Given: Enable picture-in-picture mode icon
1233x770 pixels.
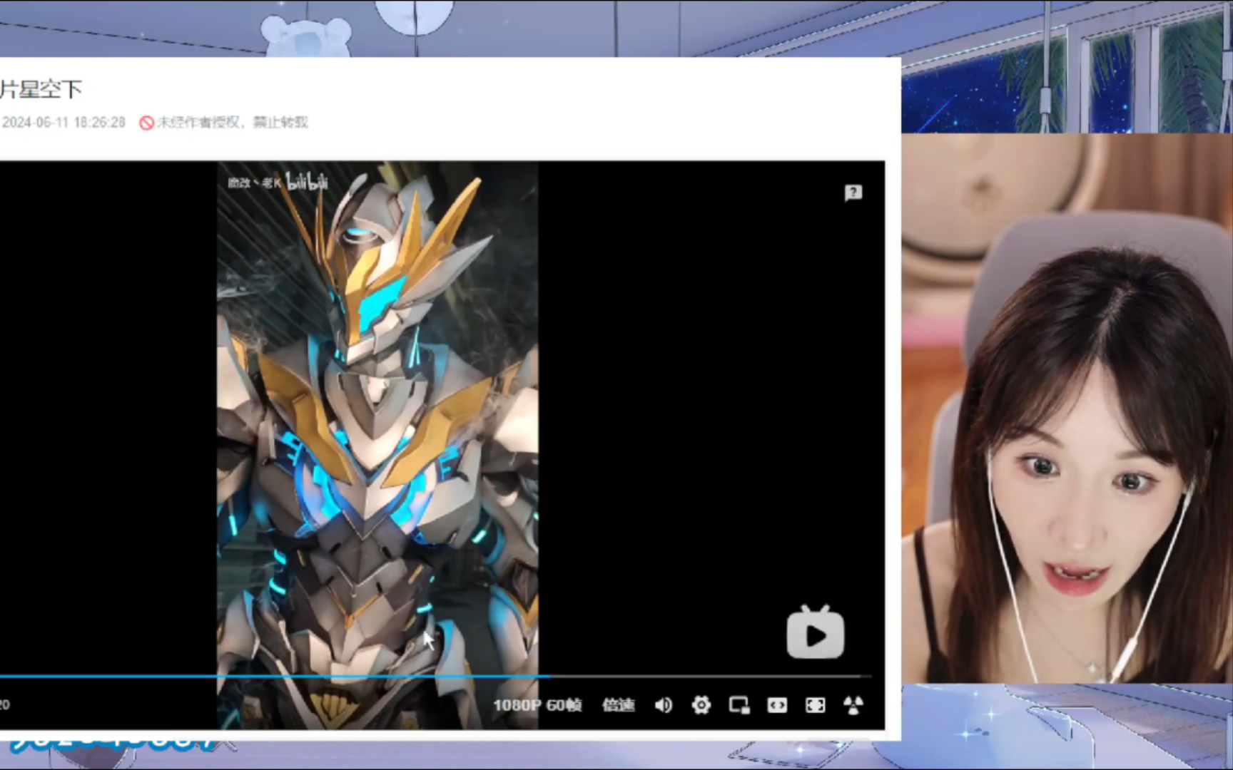Looking at the screenshot, I should tap(739, 705).
